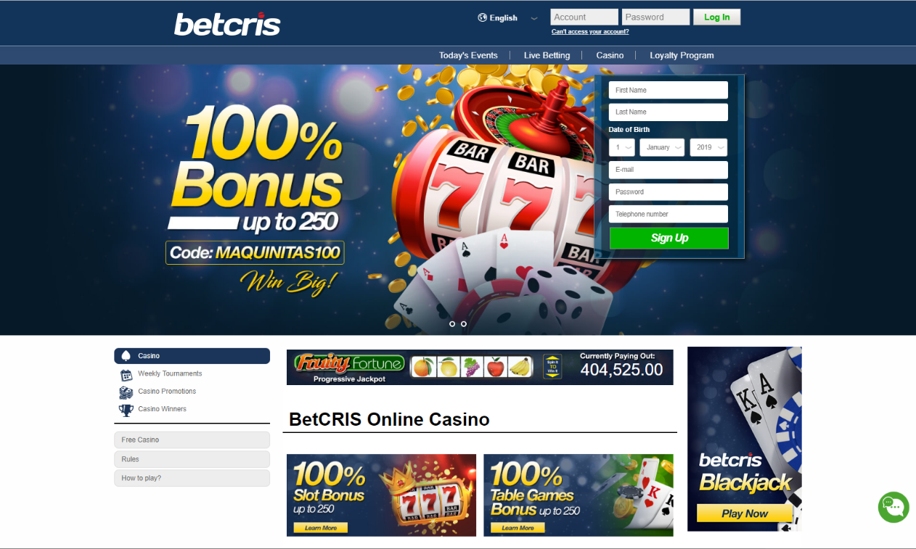916x549 pixels.
Task: Open the Live Betting menu item
Action: [547, 55]
